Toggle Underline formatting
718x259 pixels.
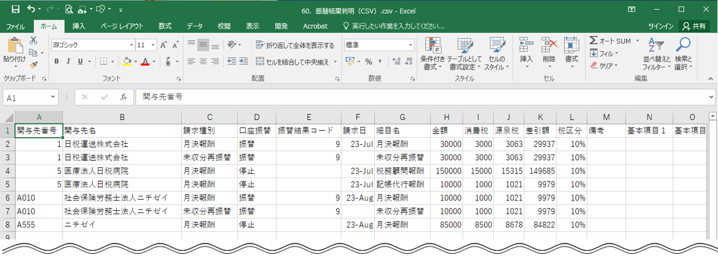(80, 61)
